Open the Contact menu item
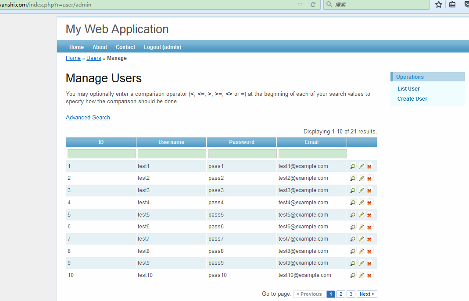 click(x=125, y=47)
